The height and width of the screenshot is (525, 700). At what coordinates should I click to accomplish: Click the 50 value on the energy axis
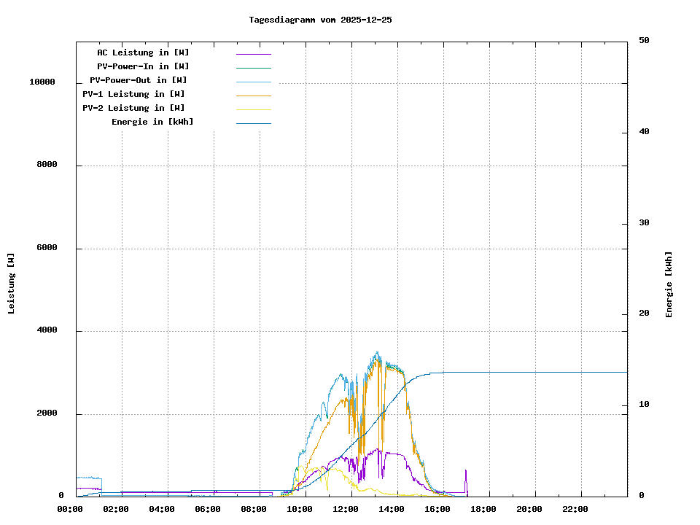[644, 41]
